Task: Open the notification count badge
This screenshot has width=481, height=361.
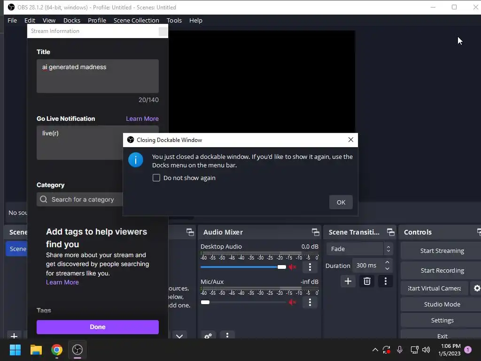Action: click(x=468, y=350)
